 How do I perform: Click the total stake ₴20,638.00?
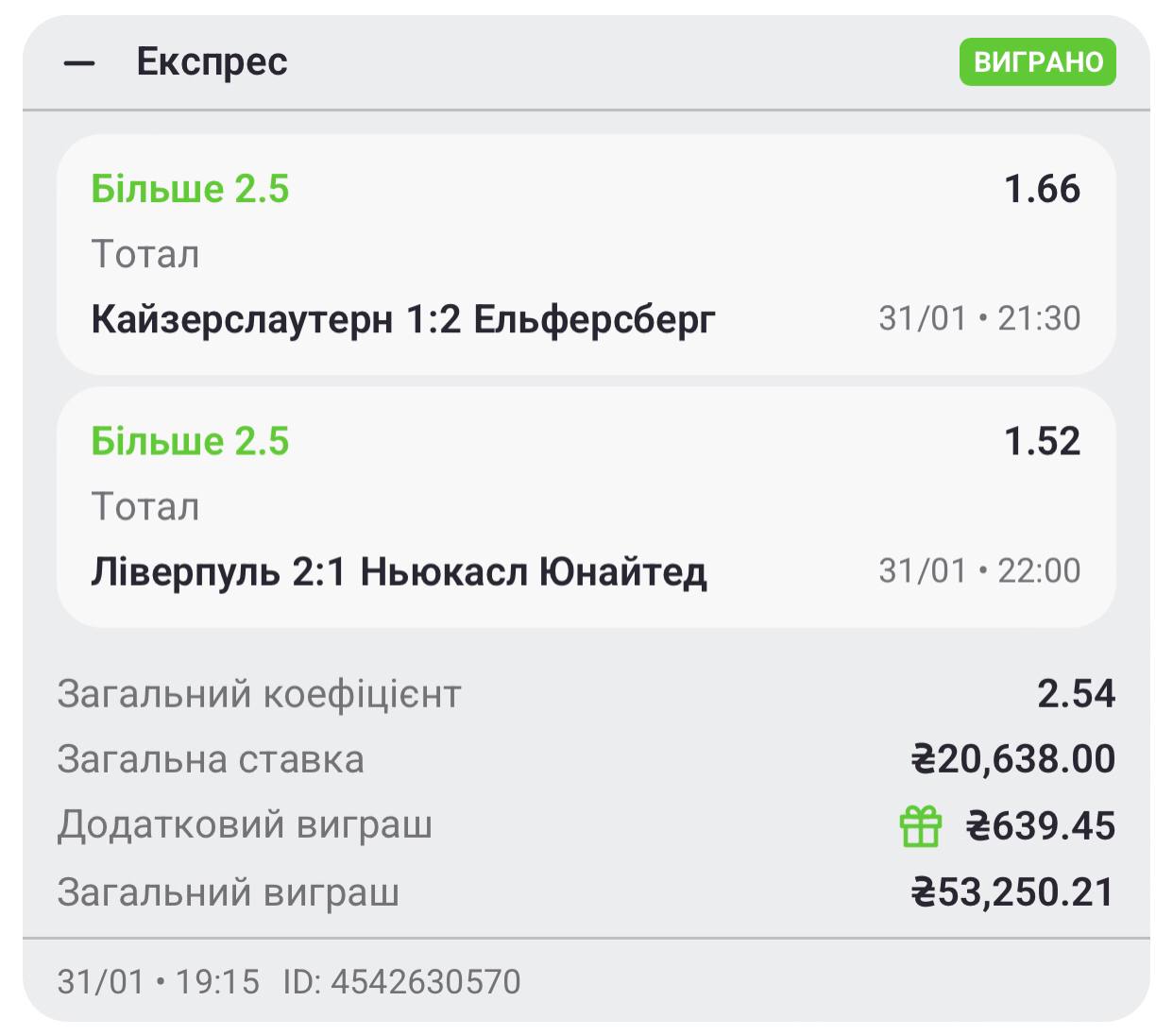coord(1012,759)
